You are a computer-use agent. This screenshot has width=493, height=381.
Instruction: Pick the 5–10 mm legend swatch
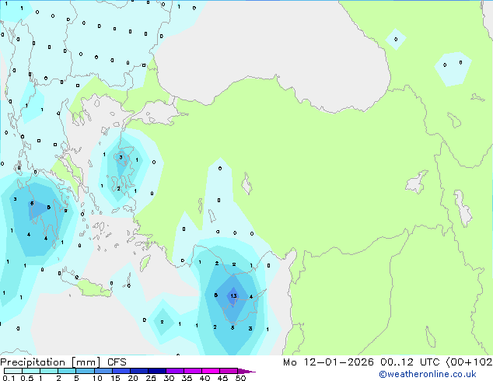coord(86,371)
